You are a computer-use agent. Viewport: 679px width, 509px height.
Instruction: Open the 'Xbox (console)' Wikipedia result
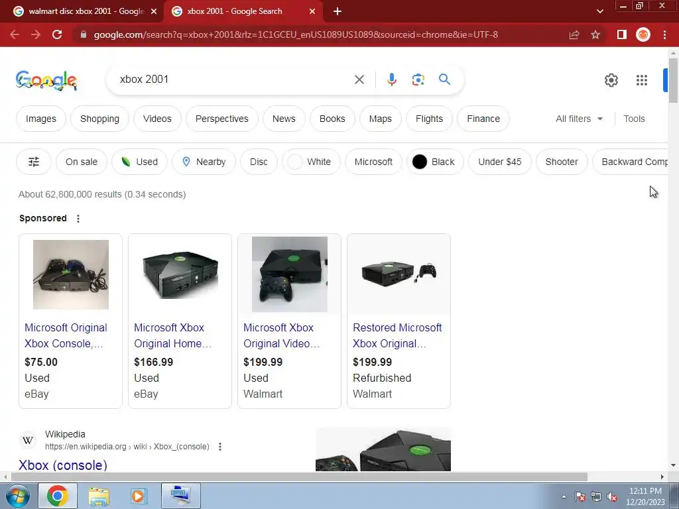click(63, 465)
